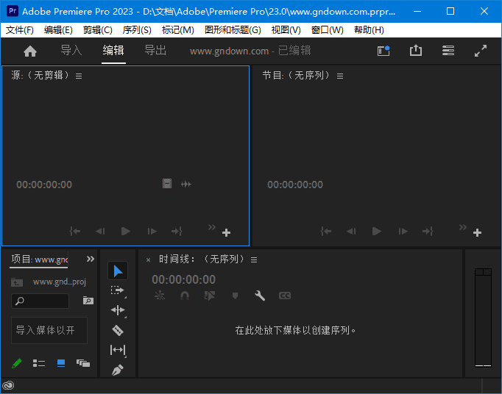Image resolution: width=502 pixels, height=394 pixels.
Task: Open the View menu
Action: tap(286, 30)
